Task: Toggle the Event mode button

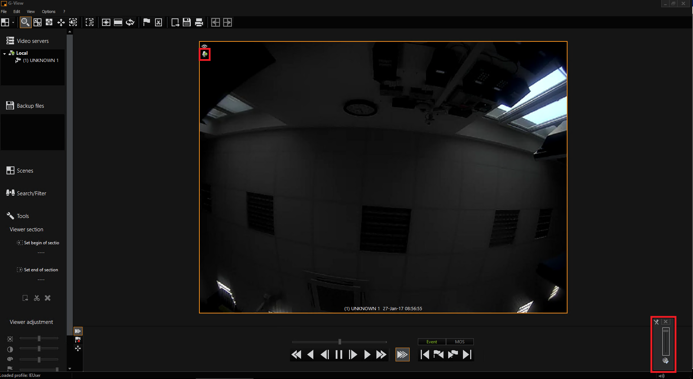Action: click(432, 342)
